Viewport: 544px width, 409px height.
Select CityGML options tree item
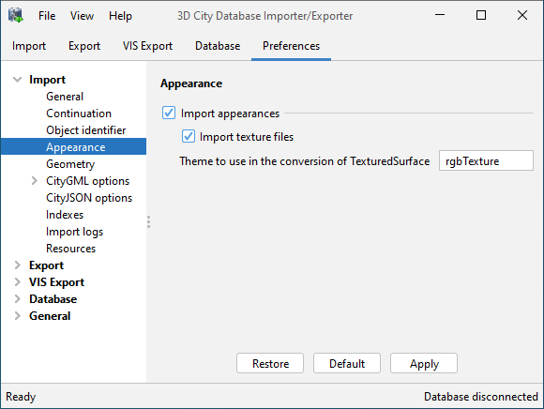click(88, 181)
